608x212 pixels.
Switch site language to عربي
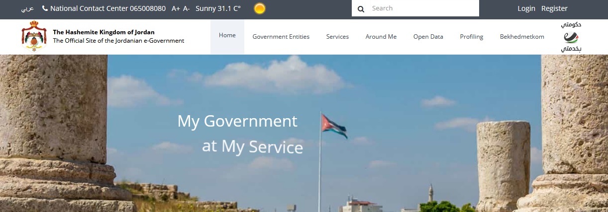pyautogui.click(x=28, y=8)
